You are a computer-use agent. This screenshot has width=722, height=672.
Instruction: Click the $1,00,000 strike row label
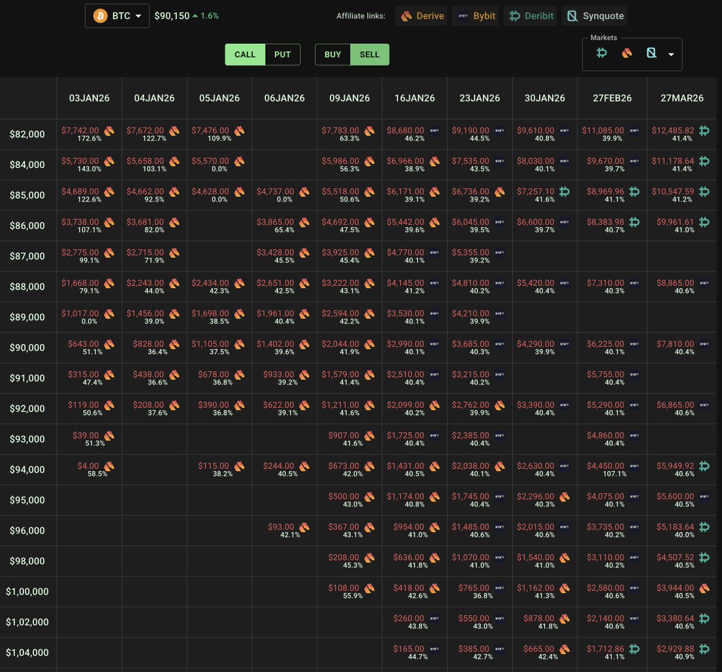tap(27, 591)
